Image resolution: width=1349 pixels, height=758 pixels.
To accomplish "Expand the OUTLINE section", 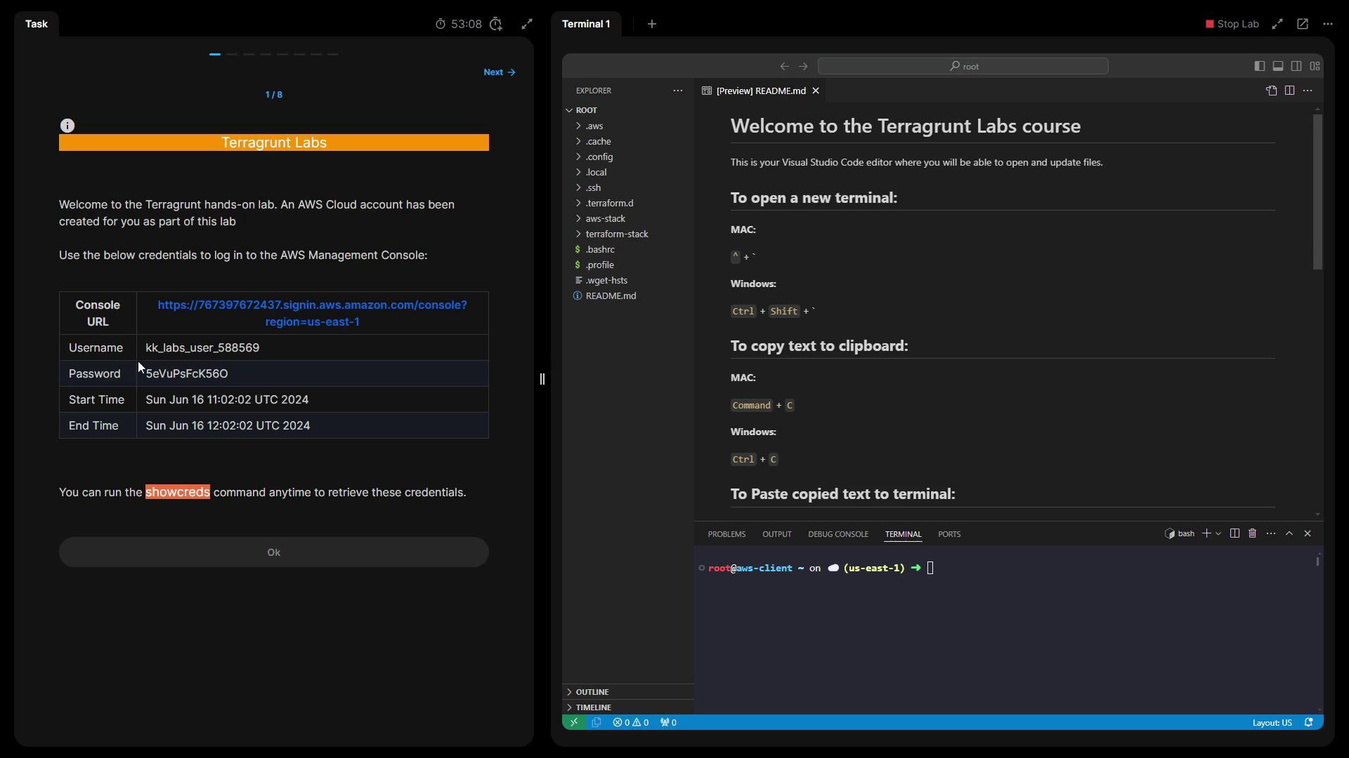I will 592,692.
